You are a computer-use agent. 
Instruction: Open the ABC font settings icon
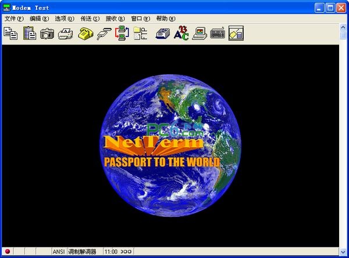tap(181, 33)
